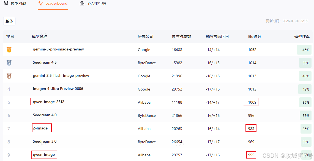Select the qwen-image-2512 model name
This screenshot has width=314, height=161.
coord(48,102)
